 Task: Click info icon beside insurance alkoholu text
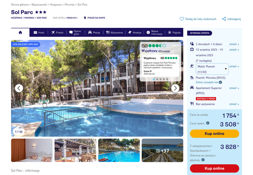tap(203, 160)
